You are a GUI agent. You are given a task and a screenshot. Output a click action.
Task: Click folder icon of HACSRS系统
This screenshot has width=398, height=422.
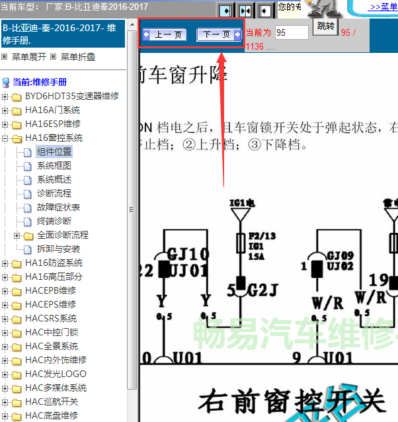point(17,319)
